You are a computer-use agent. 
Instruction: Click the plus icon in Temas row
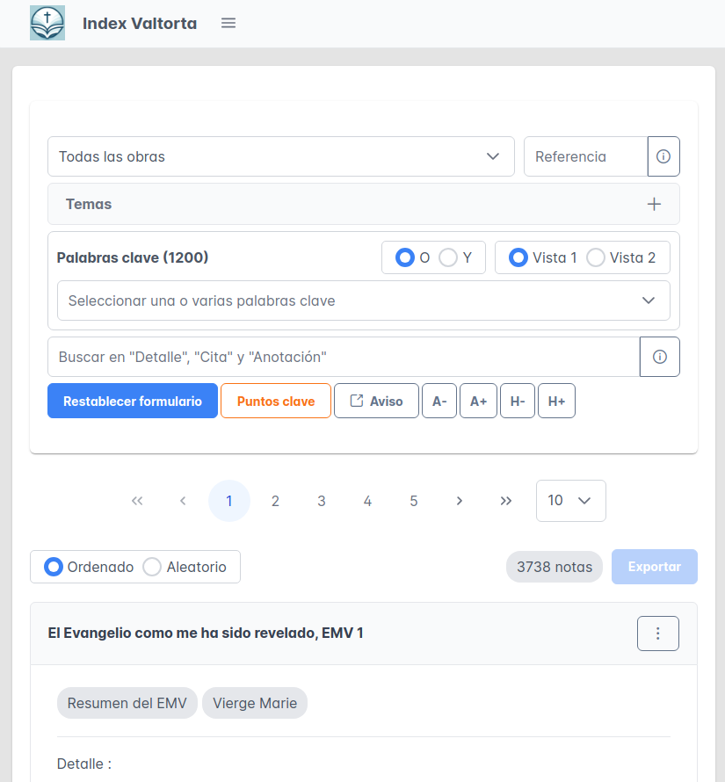coord(654,204)
